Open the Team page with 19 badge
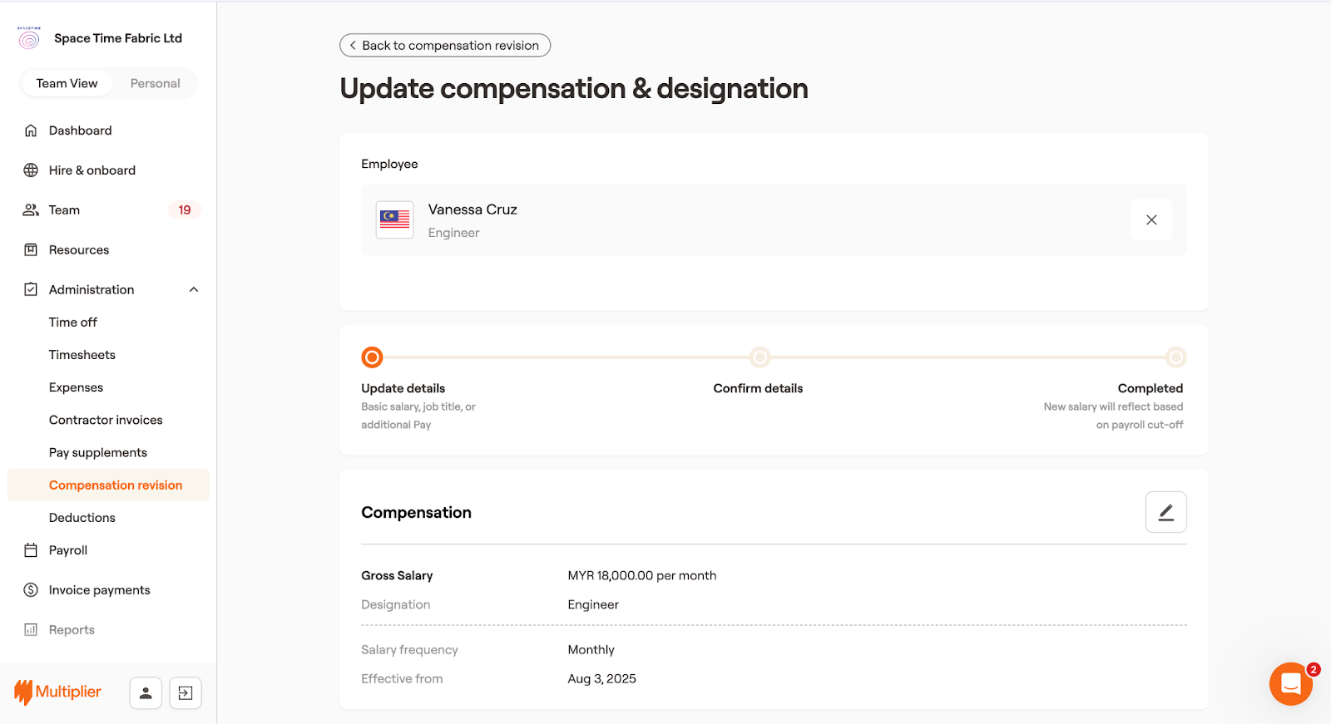Viewport: 1331px width, 724px height. point(64,210)
